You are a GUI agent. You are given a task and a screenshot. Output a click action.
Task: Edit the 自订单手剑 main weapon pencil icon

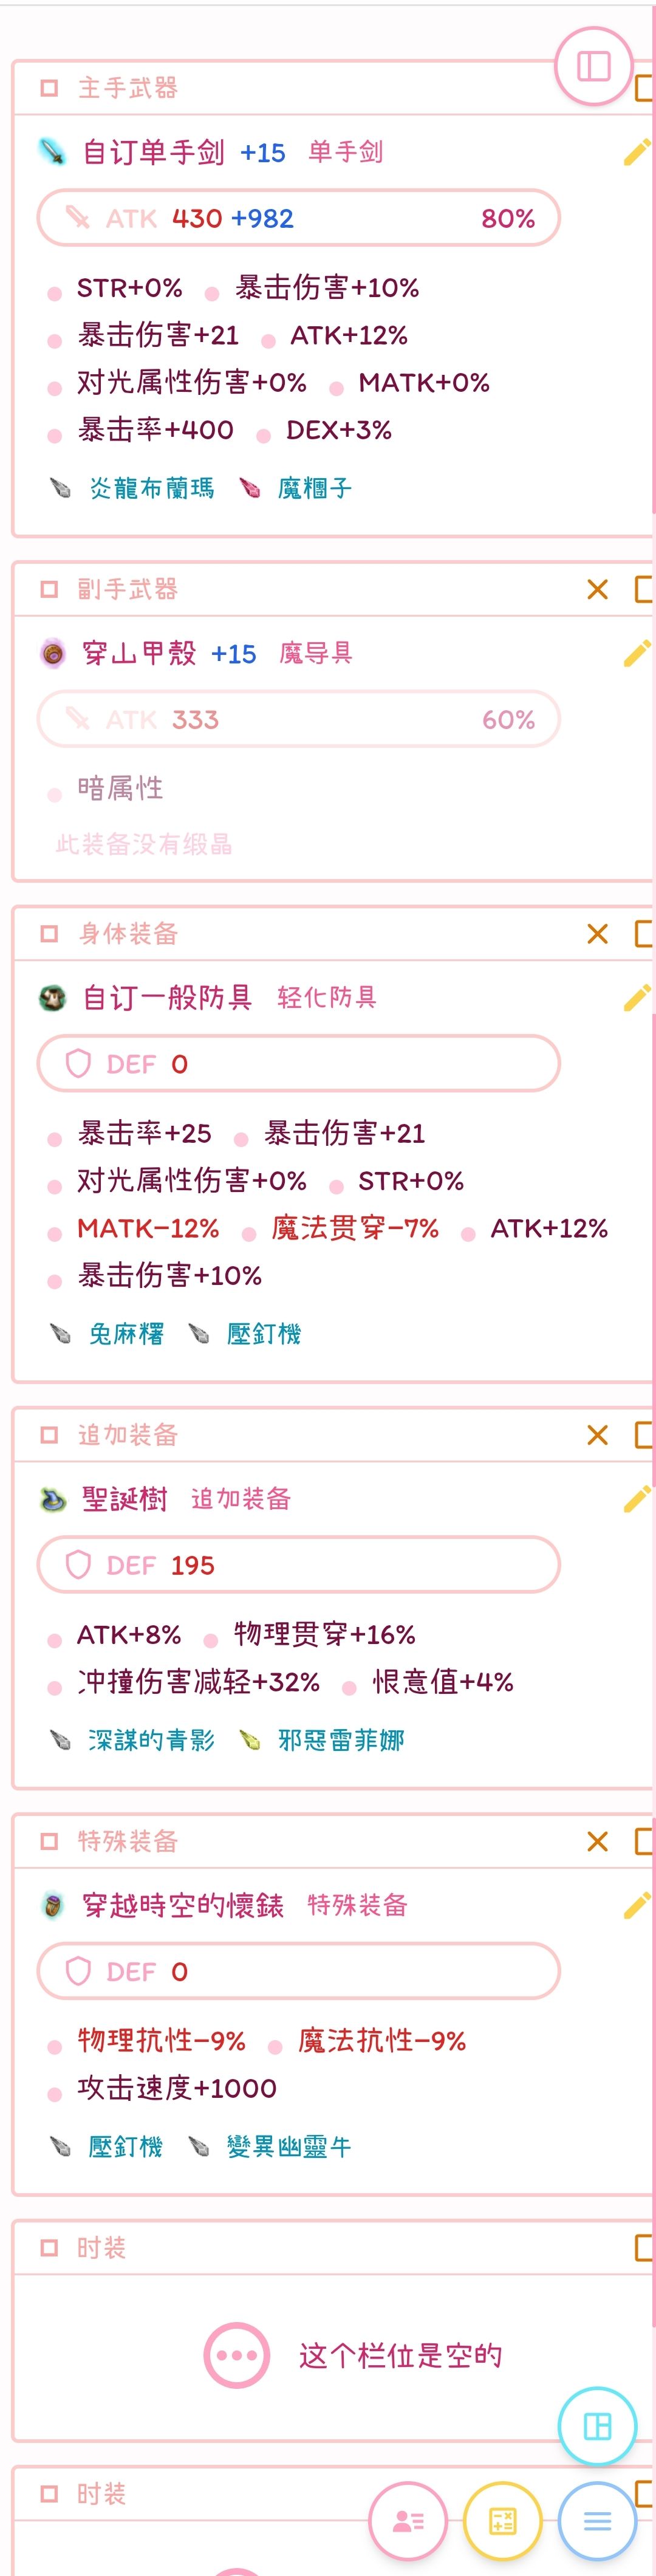coord(636,152)
